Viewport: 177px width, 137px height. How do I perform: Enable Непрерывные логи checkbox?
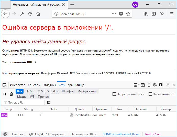coord(114,94)
